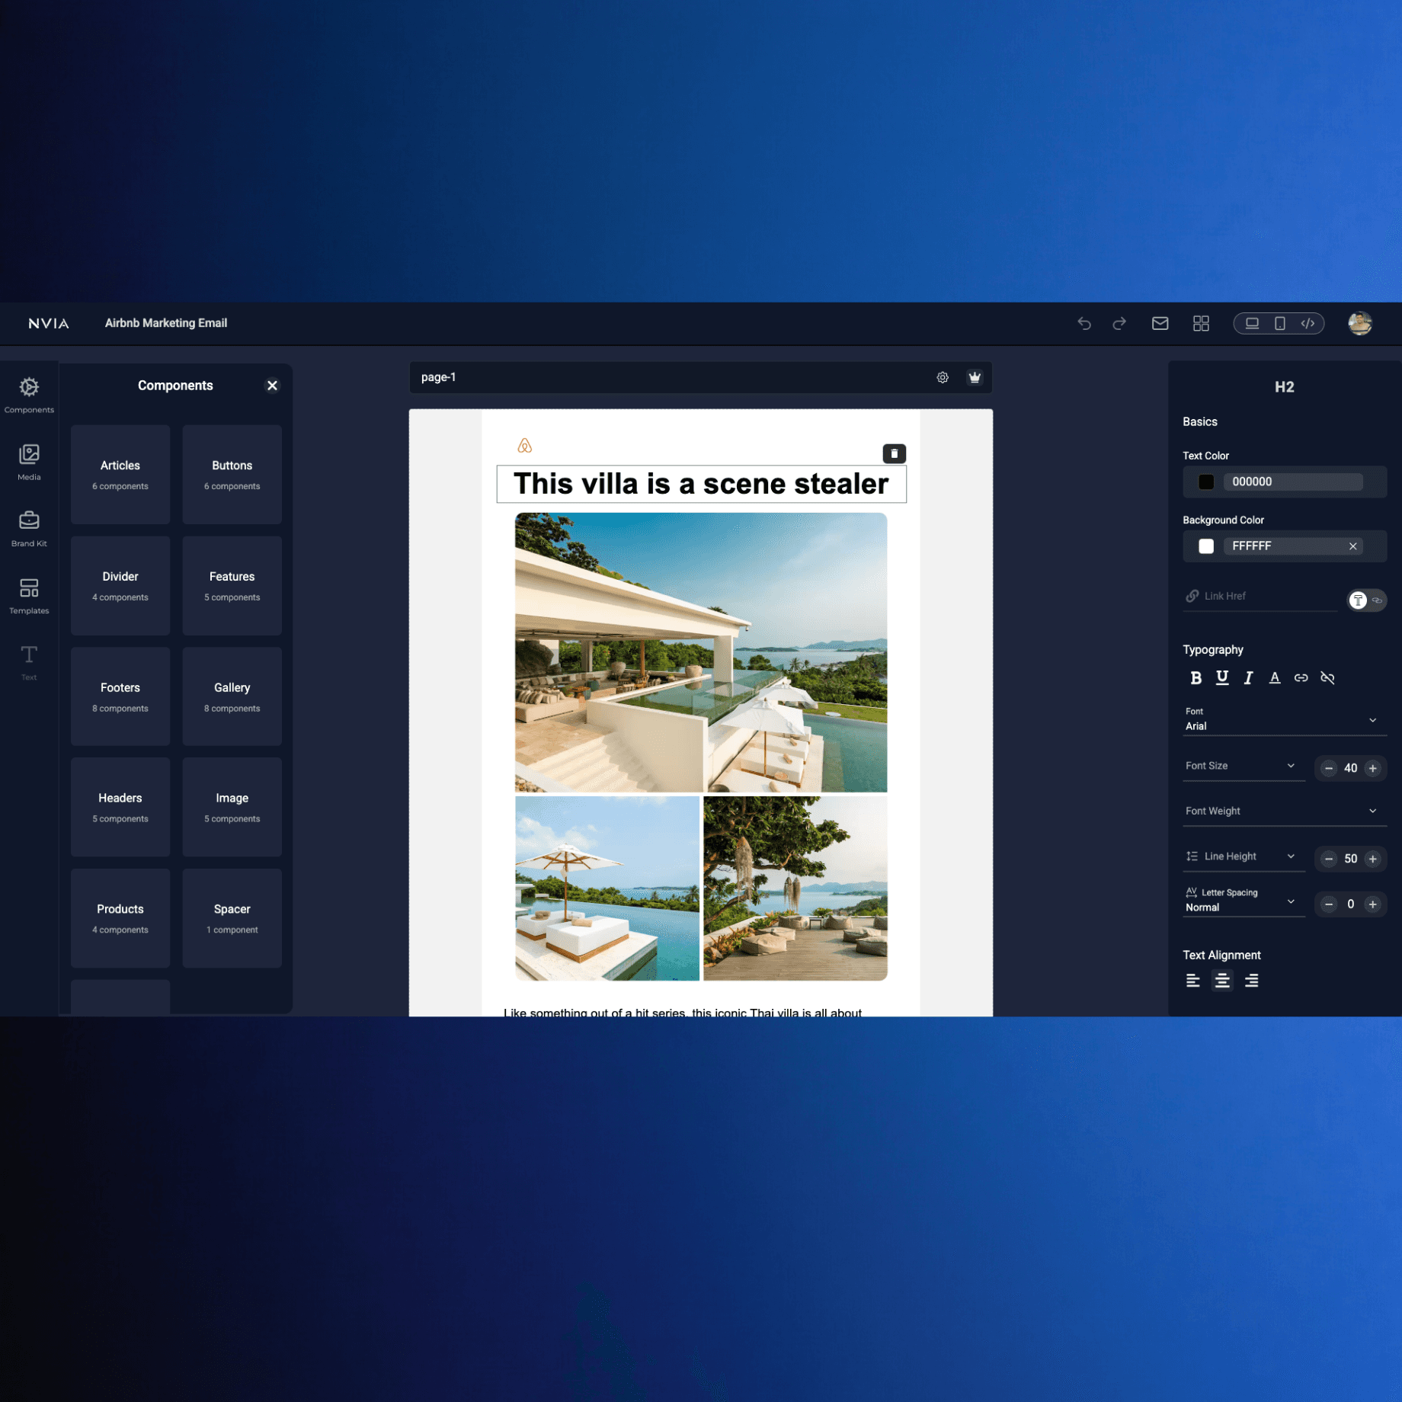Insert link with the chain icon

coord(1301,677)
